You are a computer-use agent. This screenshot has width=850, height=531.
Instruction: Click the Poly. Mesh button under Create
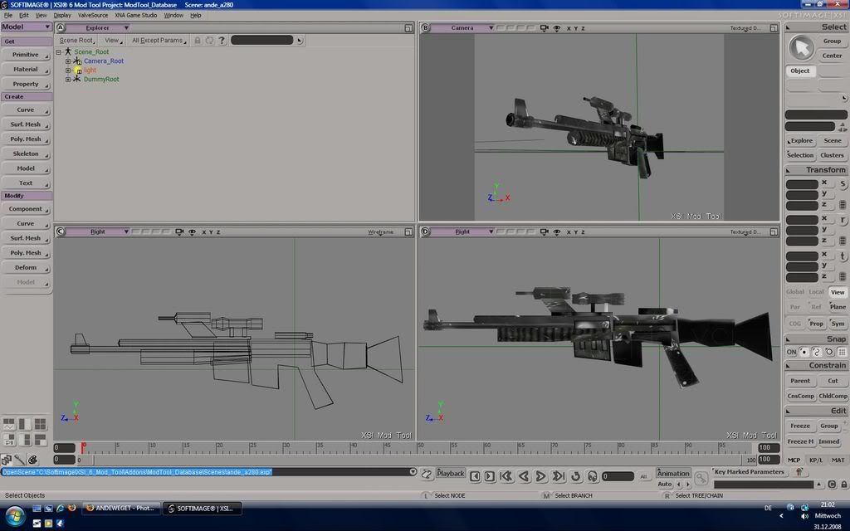[26, 139]
